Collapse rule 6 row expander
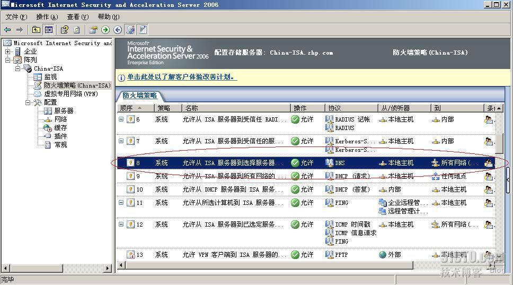This screenshot has height=285, width=513. pos(121,119)
